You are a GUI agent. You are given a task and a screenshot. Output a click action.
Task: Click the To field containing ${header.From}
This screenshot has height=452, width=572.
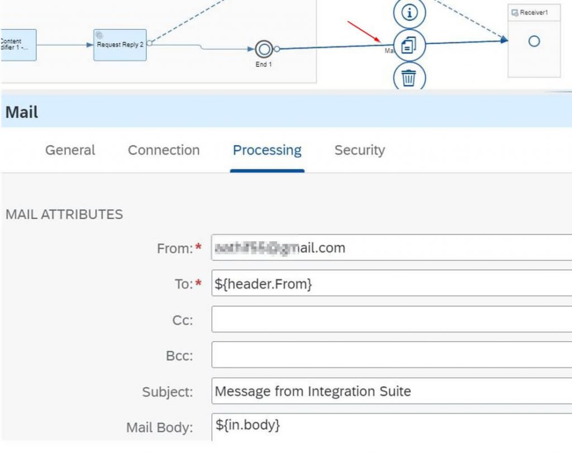click(392, 283)
